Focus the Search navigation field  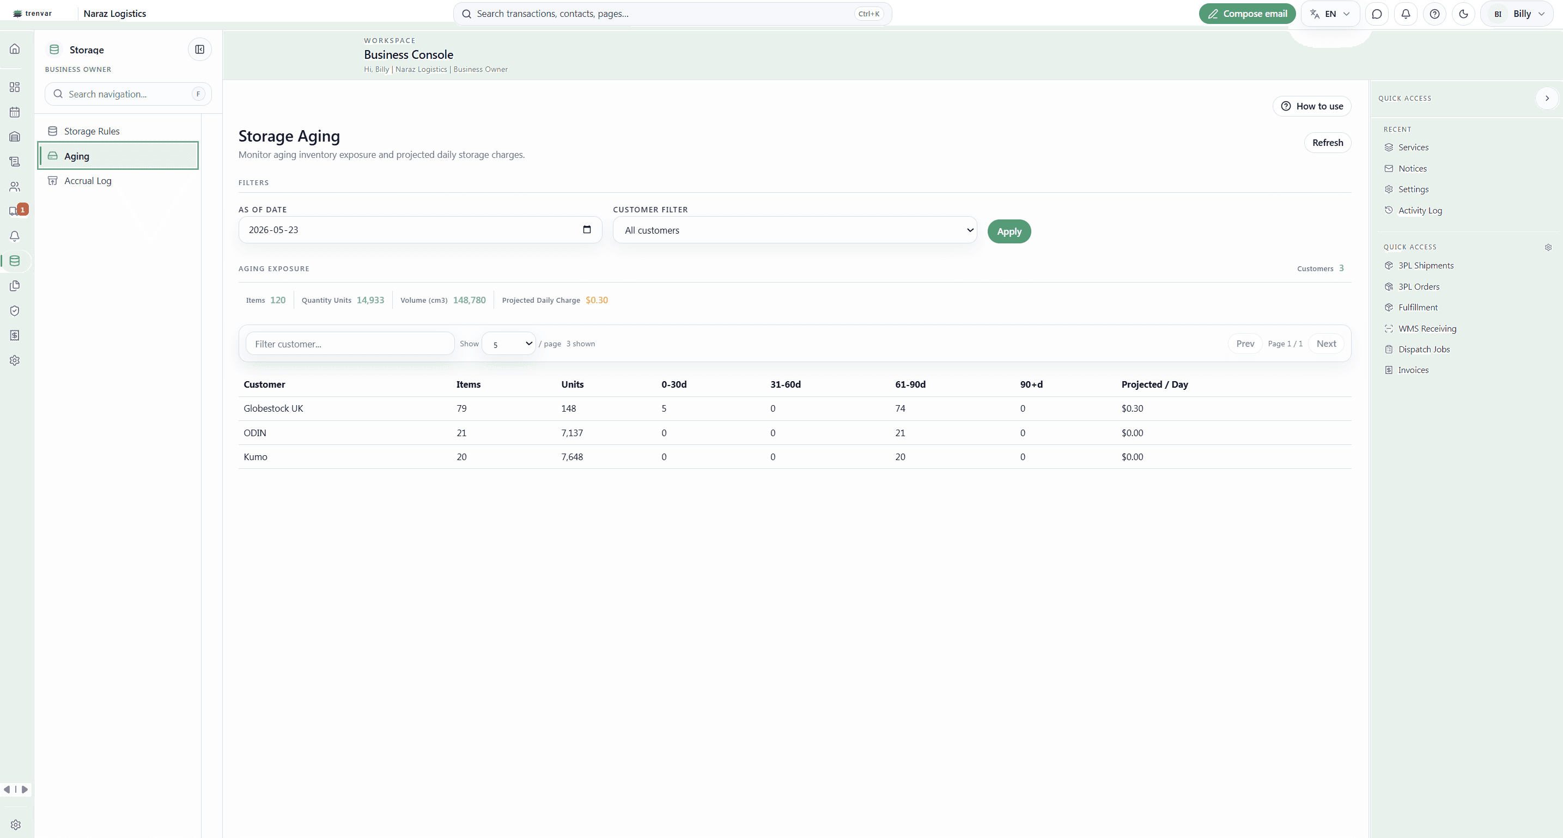[x=128, y=94]
